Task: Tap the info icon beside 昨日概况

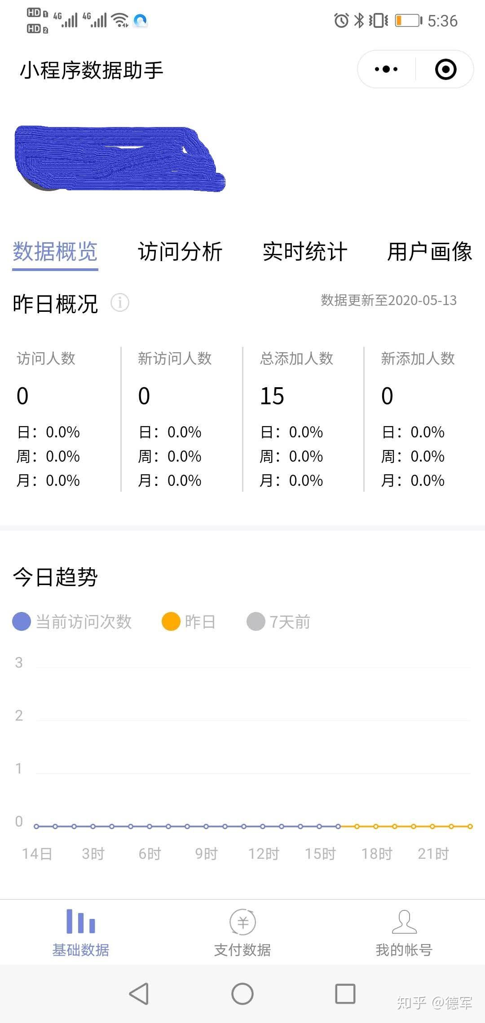Action: coord(120,302)
